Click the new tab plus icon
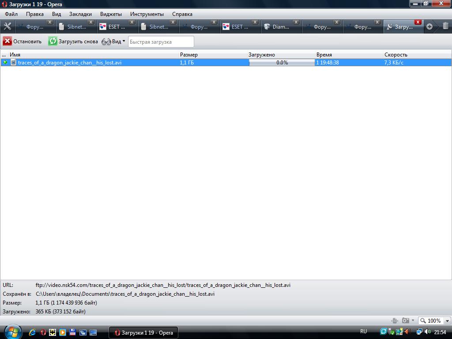This screenshot has height=339, width=452. click(429, 26)
